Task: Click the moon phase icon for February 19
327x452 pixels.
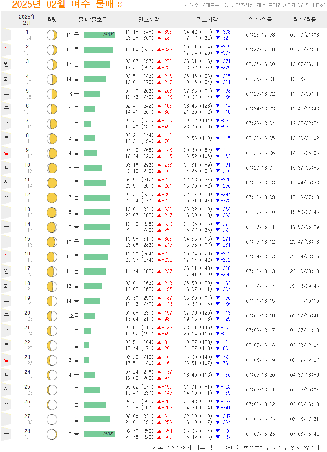Action: [52, 301]
